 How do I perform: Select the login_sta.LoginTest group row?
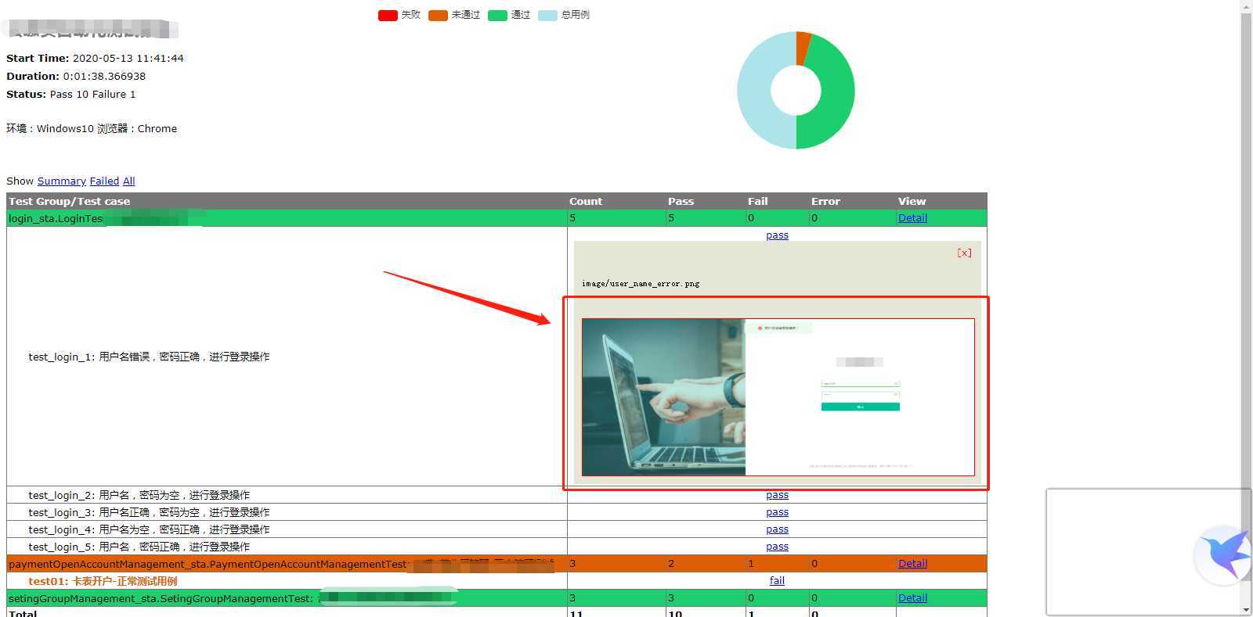tap(497, 218)
